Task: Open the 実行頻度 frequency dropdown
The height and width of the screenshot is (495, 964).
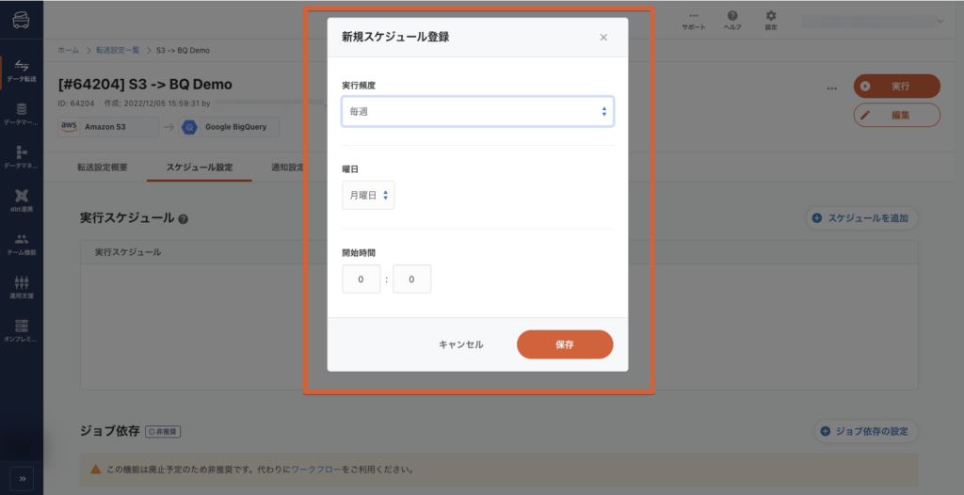Action: pos(477,112)
